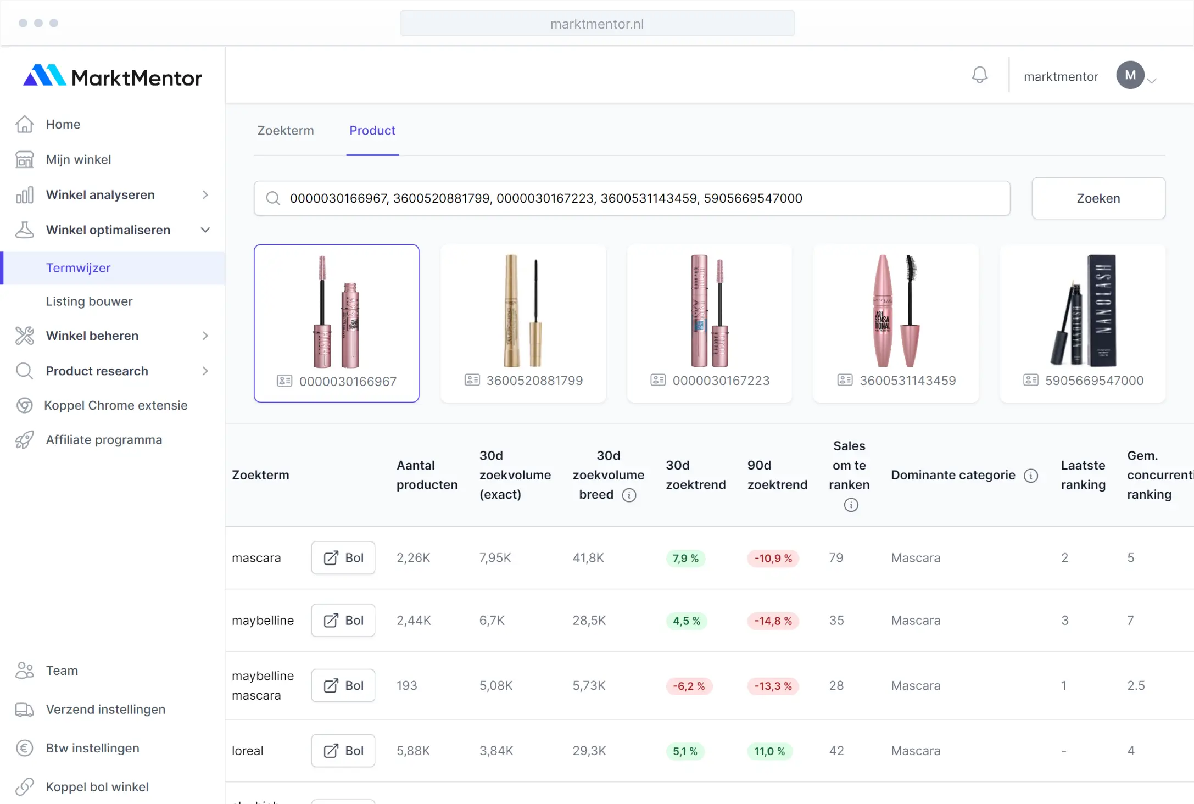Click the Koppel Chrome extensie icon

[x=25, y=405]
